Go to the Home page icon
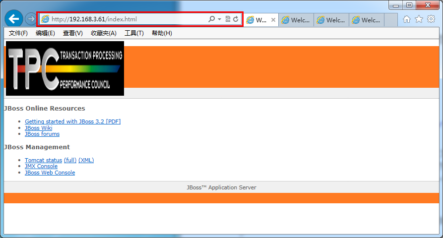The width and height of the screenshot is (443, 238). [x=407, y=19]
